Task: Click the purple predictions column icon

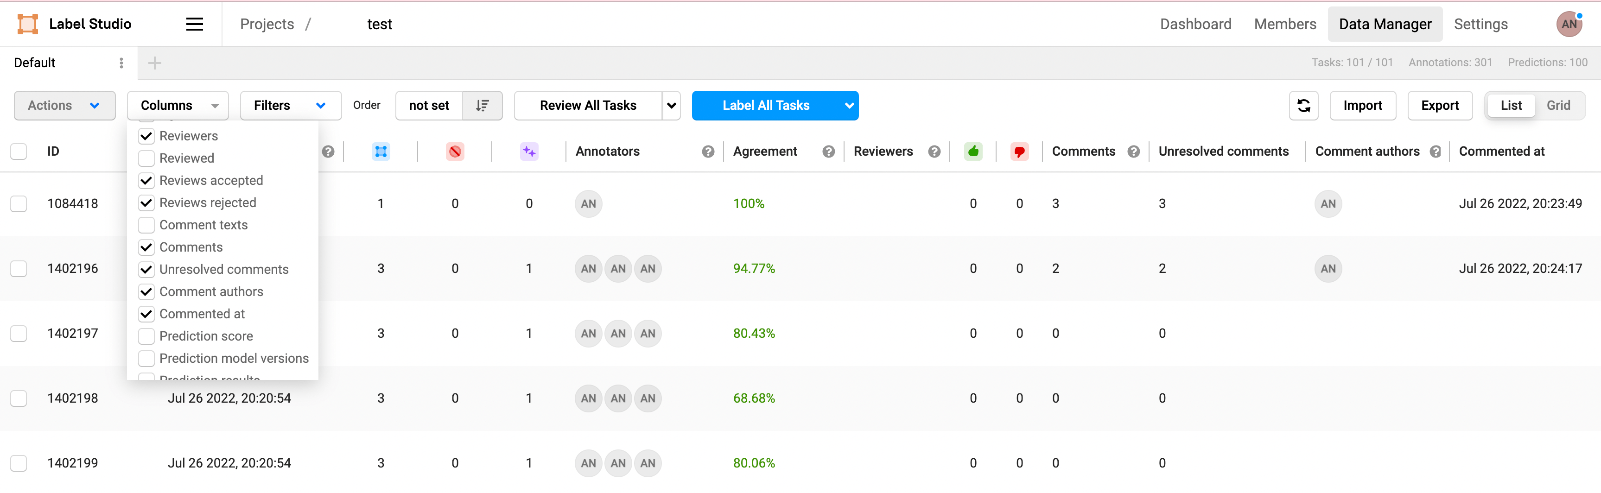Action: pos(529,152)
